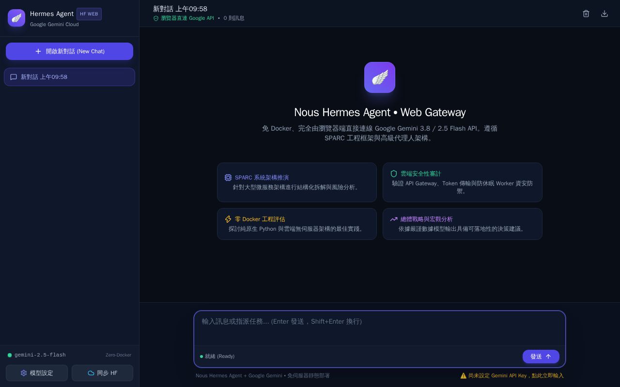Start a new chat with 開啟新對話 button
Image resolution: width=620 pixels, height=387 pixels.
point(69,51)
